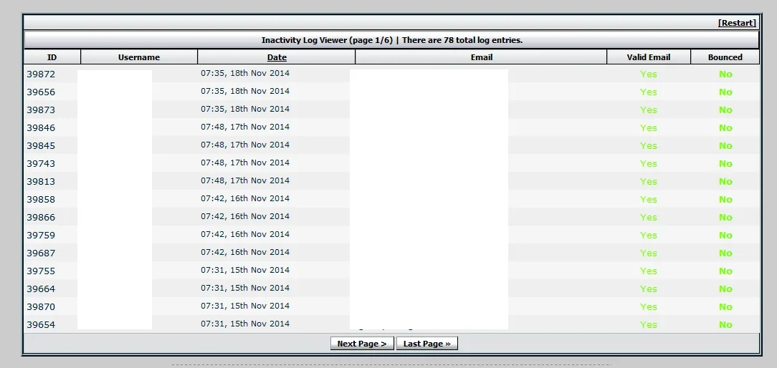Click Bounced 'No' for entry 39866
This screenshot has height=368, width=777.
[725, 217]
